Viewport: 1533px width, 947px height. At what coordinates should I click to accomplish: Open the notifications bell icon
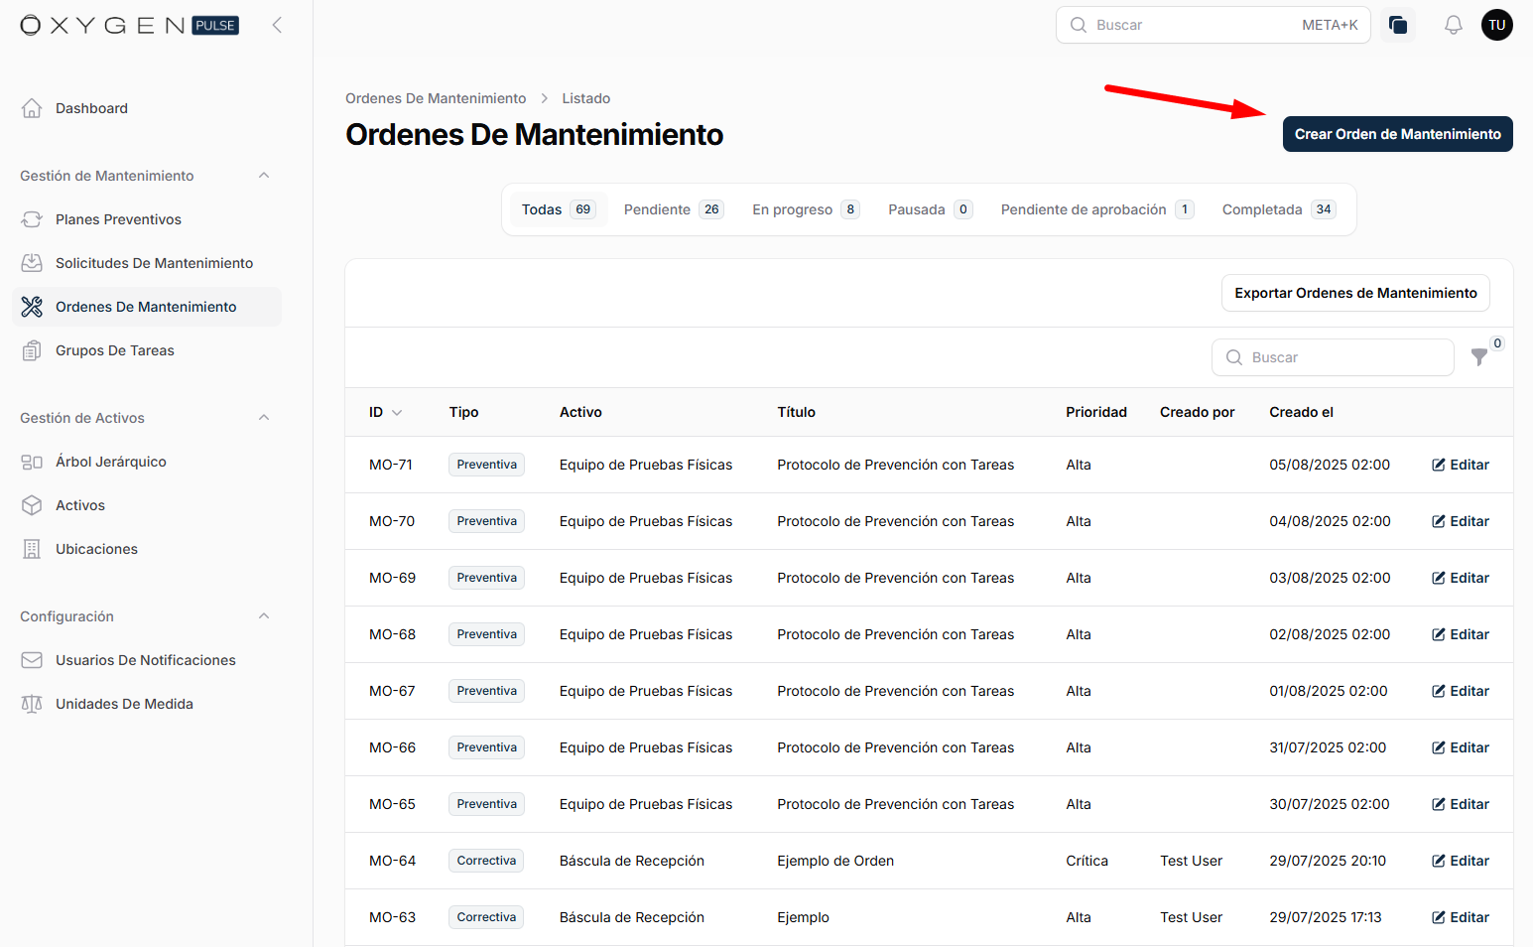tap(1453, 25)
